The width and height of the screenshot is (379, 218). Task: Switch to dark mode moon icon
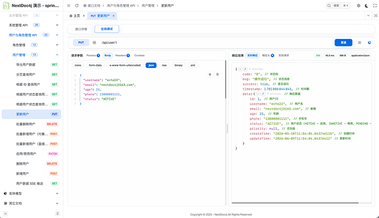pos(367,5)
